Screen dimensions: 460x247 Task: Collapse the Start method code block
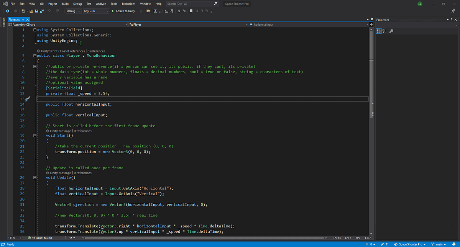coord(35,135)
